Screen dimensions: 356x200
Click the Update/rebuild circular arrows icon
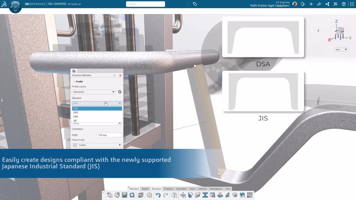tap(132, 195)
